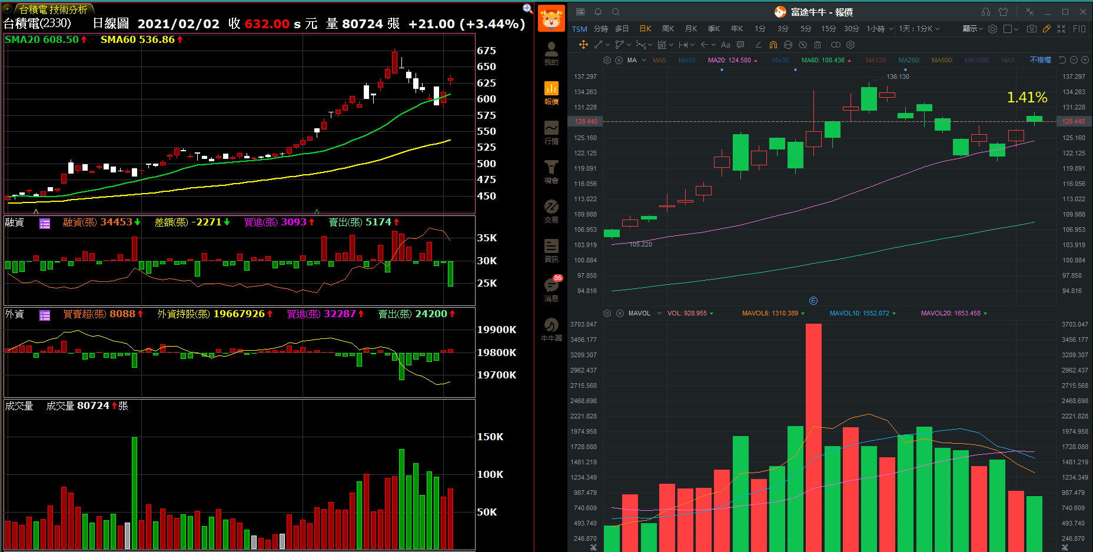Open the customer service headset icon
This screenshot has width=1093, height=552.
coord(986,12)
